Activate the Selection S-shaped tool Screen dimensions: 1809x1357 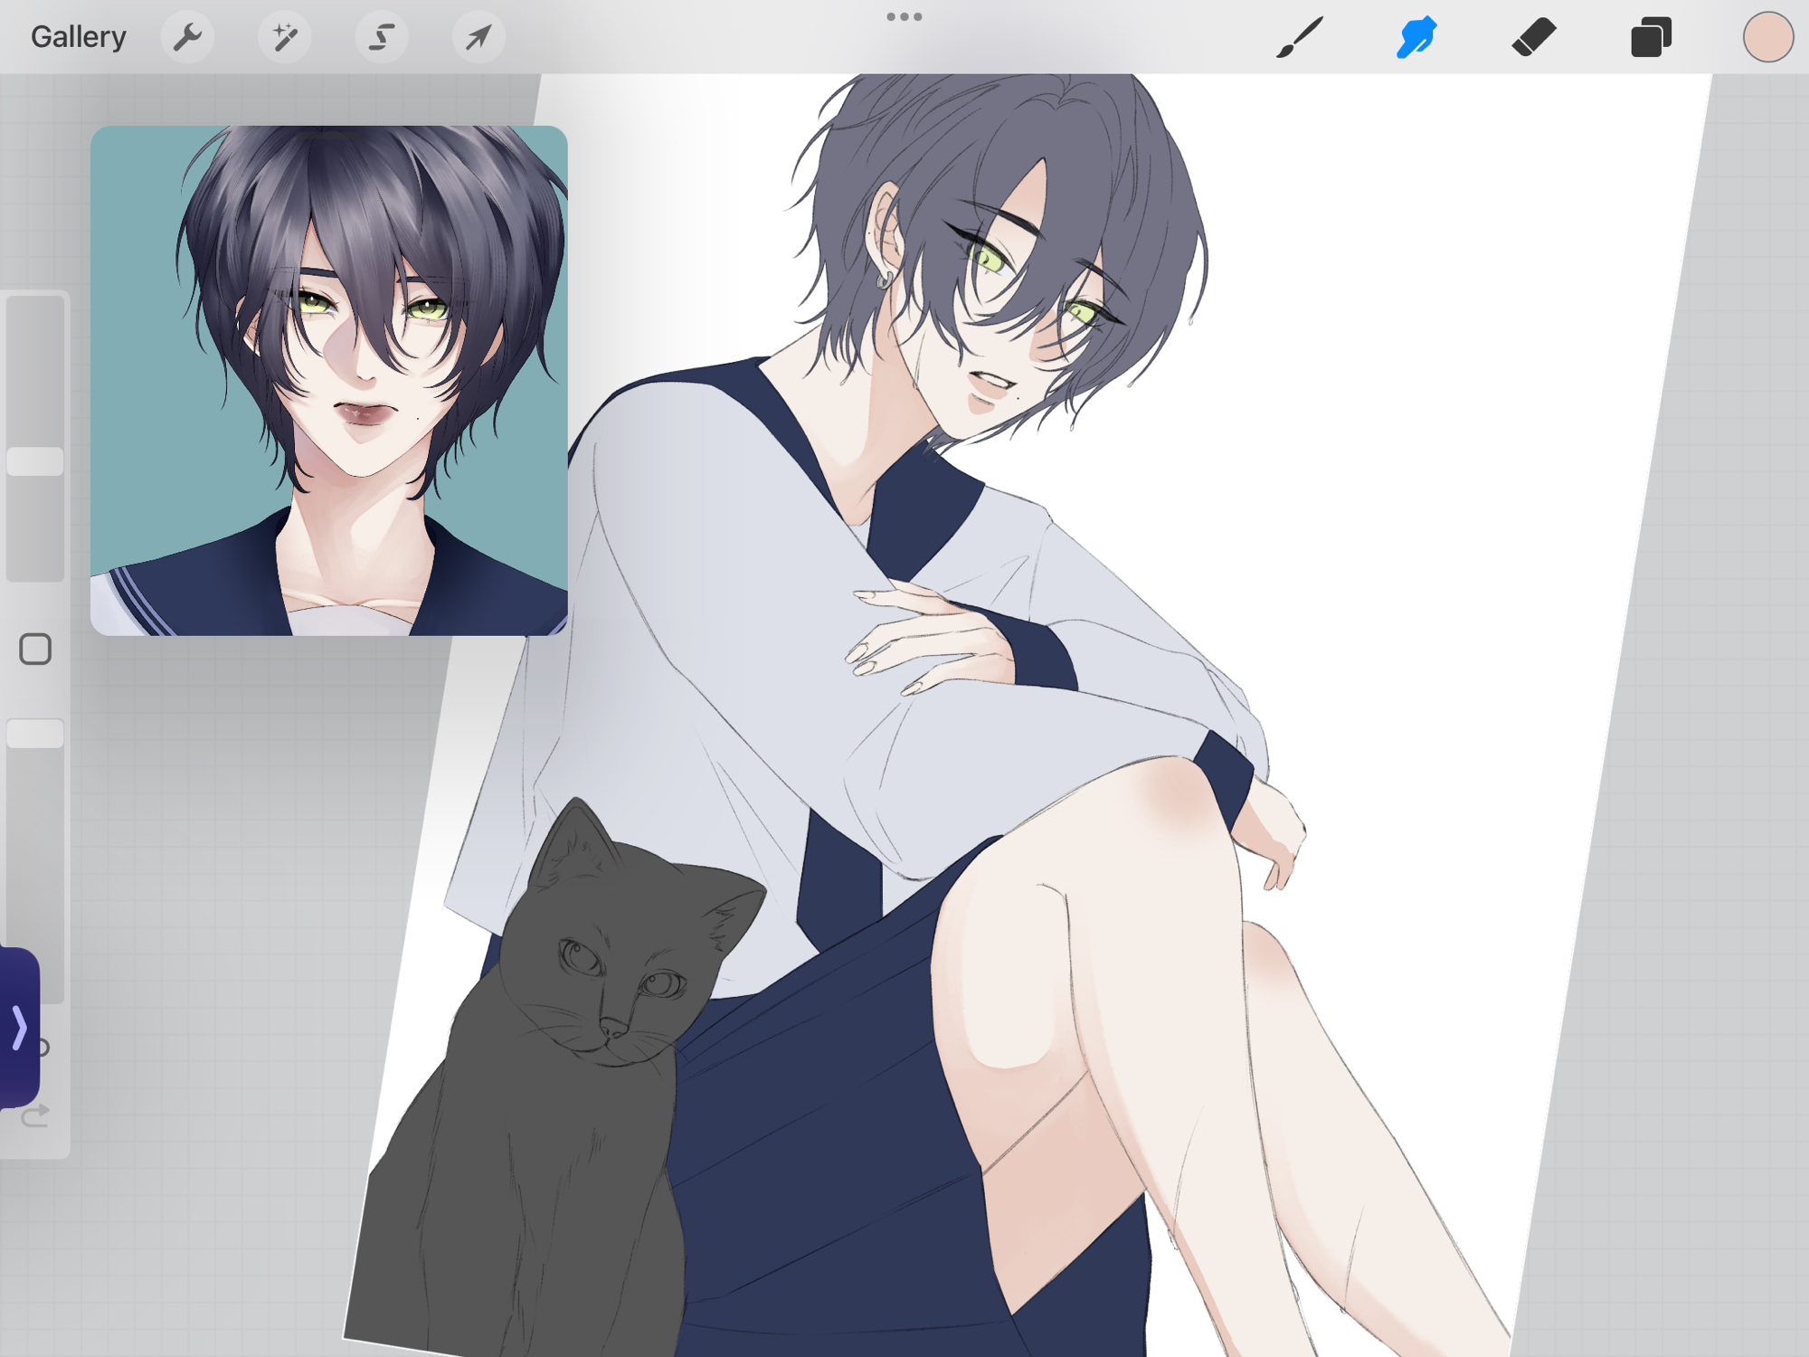point(382,37)
